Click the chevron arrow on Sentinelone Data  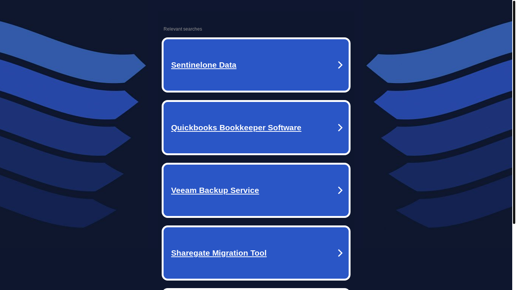point(340,65)
